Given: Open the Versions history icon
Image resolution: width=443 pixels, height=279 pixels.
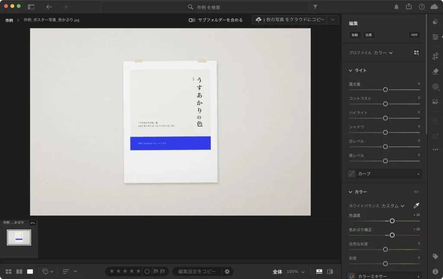Looking at the screenshot, I should click(x=435, y=121).
